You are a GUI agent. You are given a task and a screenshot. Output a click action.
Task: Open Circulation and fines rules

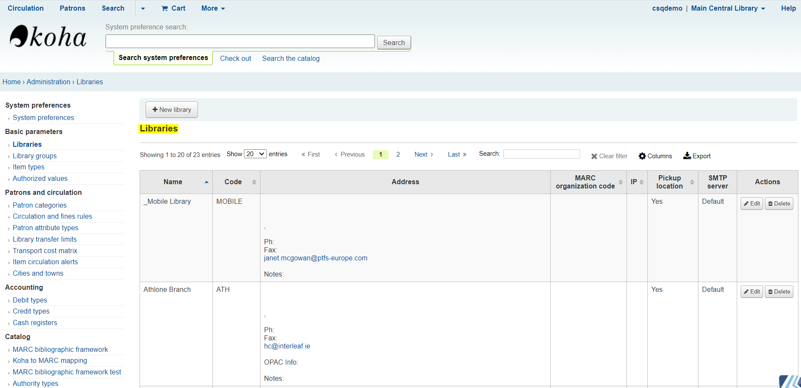(x=52, y=217)
